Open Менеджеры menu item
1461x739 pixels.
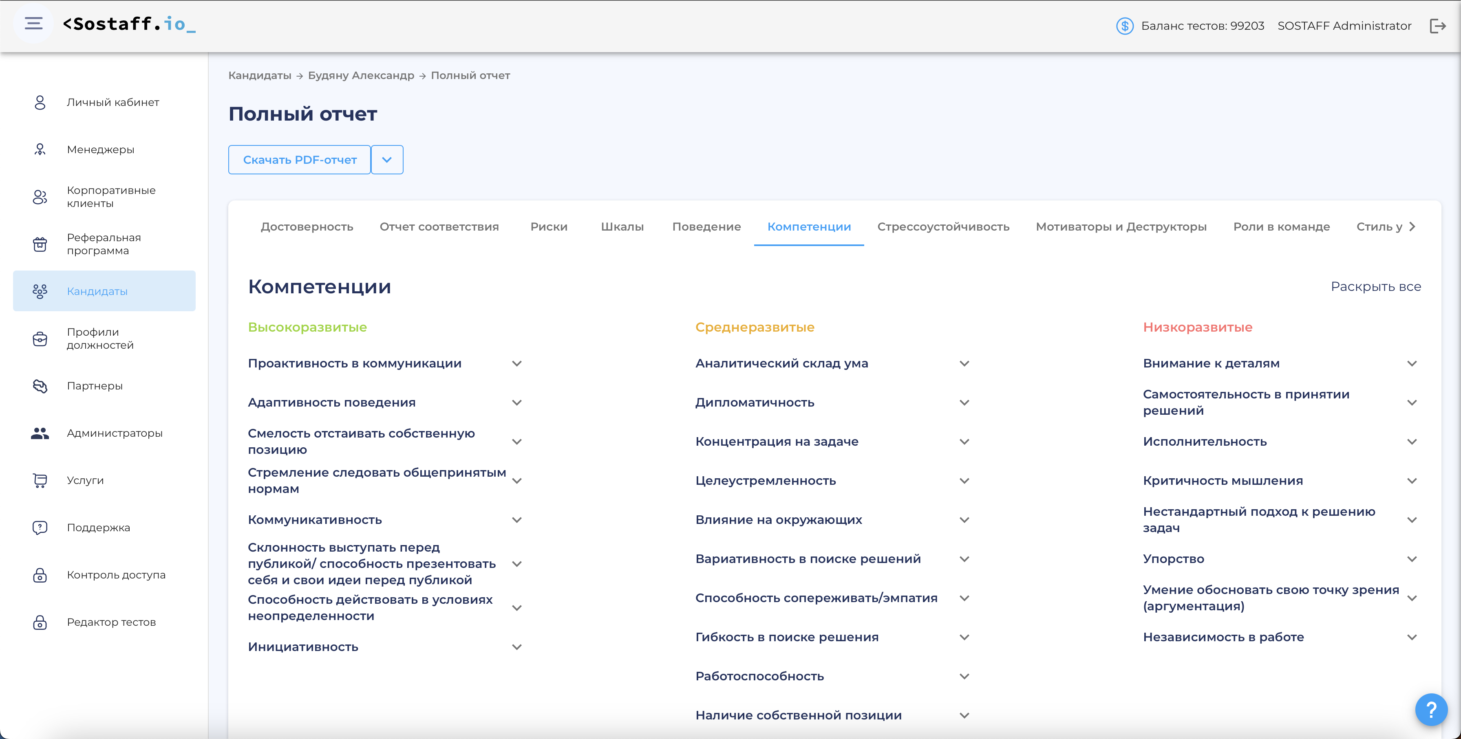pyautogui.click(x=104, y=150)
